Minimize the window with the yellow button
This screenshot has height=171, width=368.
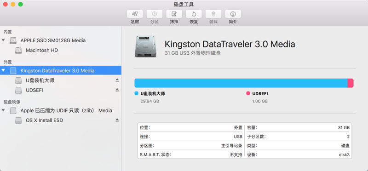click(x=13, y=4)
